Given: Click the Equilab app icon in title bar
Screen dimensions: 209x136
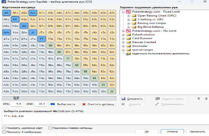Looking at the screenshot, I should point(4,2).
